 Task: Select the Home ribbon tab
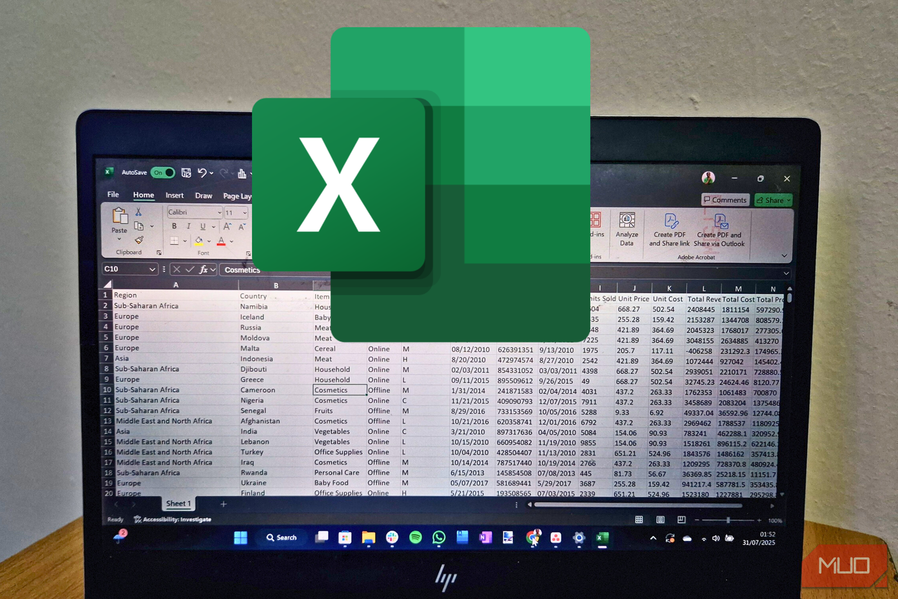[x=144, y=195]
